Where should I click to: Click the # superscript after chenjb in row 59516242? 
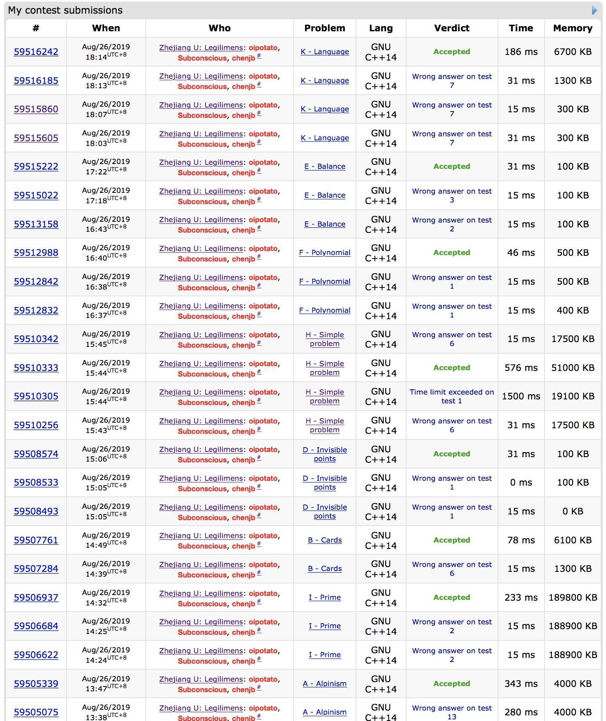point(259,56)
